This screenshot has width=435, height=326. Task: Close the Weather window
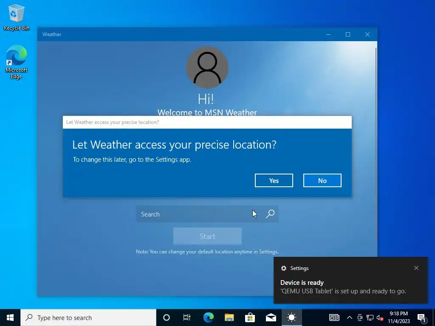(367, 34)
